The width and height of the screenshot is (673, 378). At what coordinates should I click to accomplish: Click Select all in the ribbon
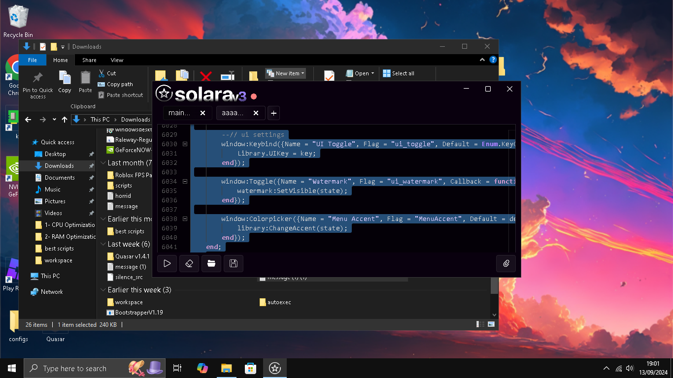point(399,73)
